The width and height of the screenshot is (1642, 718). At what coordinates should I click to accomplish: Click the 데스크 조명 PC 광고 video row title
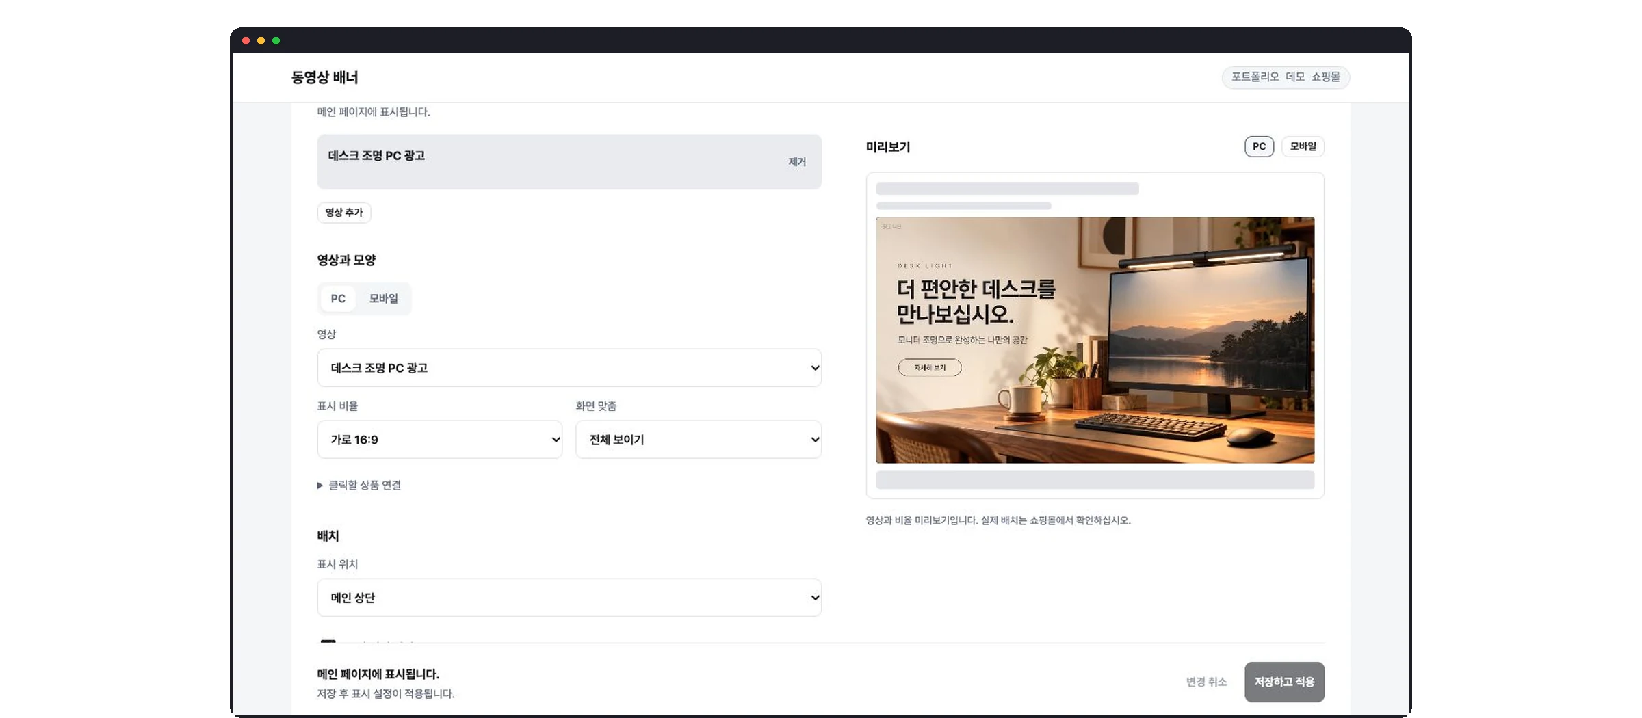click(377, 156)
